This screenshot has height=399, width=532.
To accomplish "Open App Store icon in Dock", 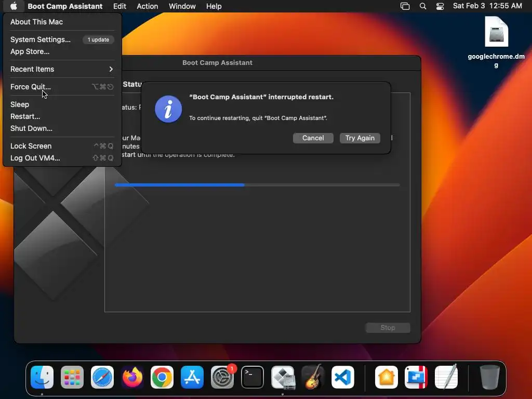I will tap(192, 377).
